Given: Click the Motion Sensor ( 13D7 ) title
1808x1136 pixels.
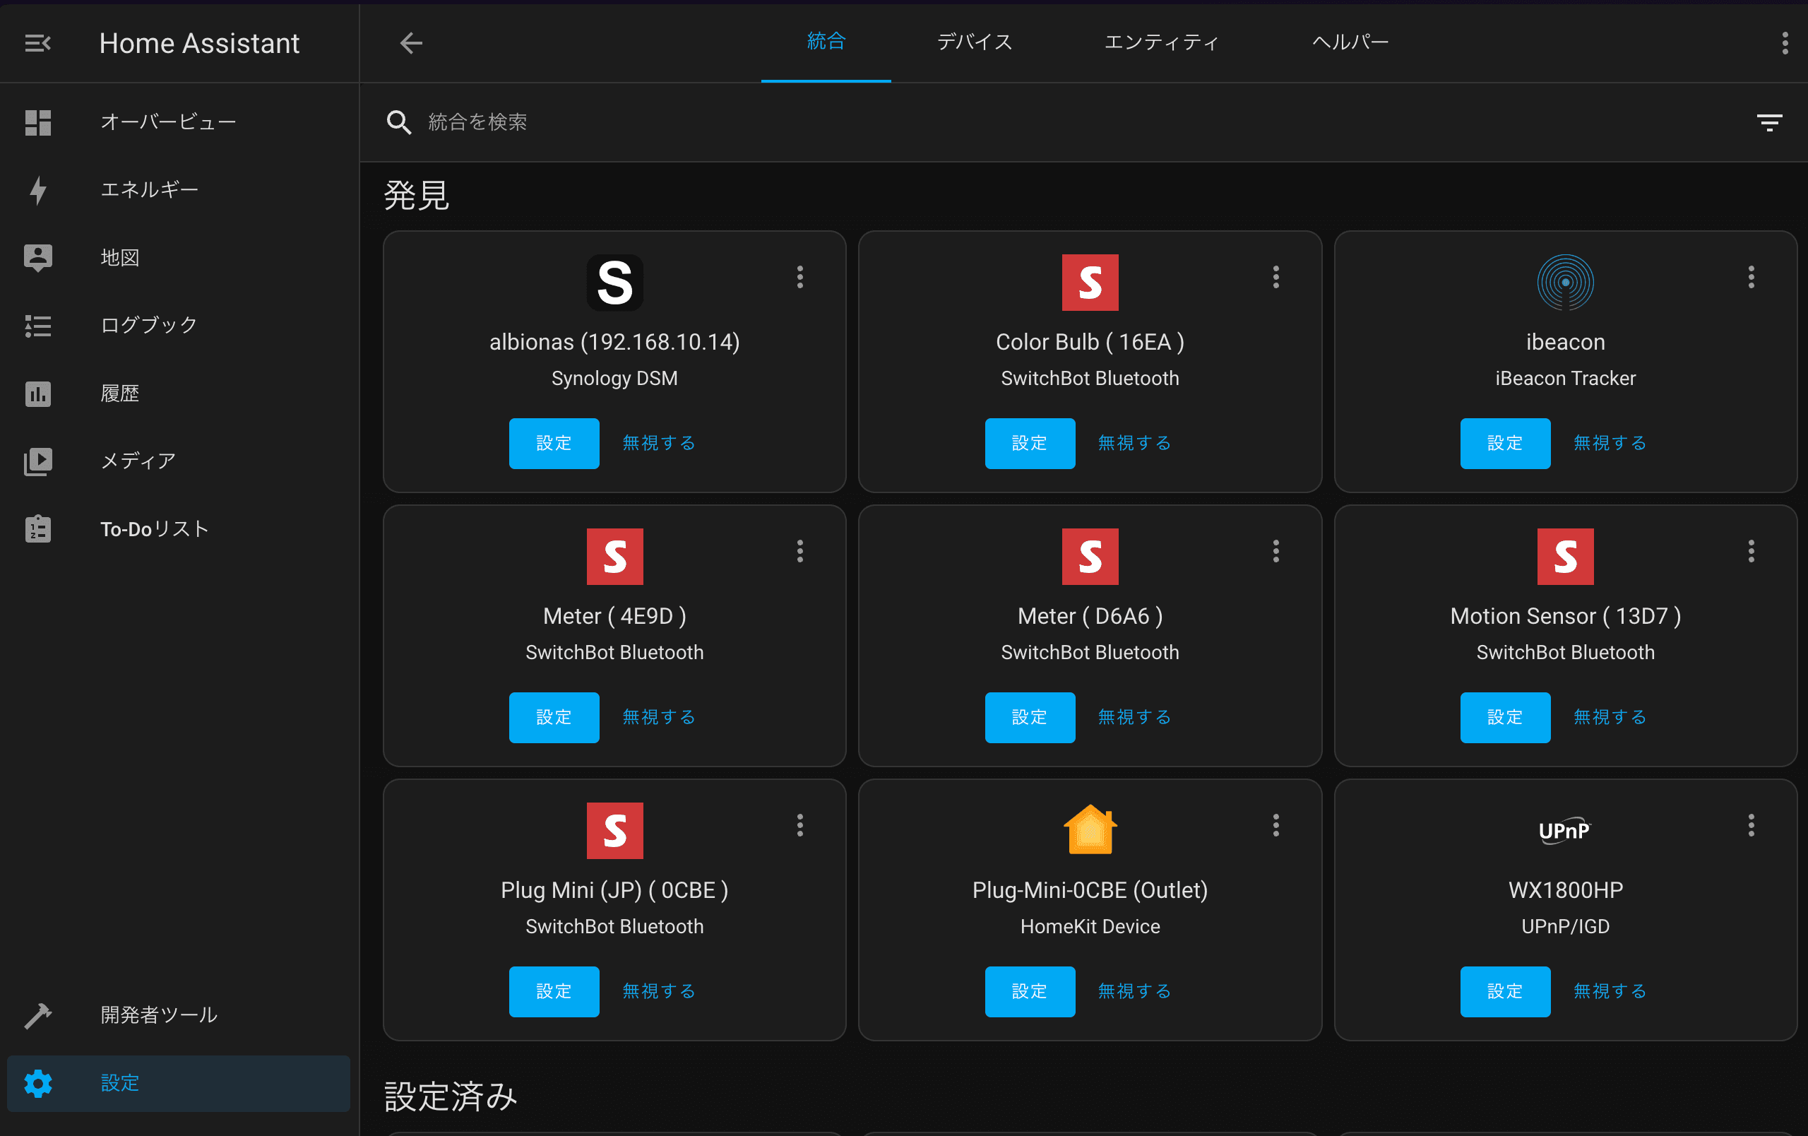Looking at the screenshot, I should (1565, 617).
